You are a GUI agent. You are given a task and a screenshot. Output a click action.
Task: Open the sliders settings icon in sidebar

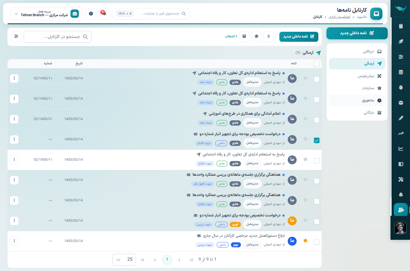[x=401, y=57]
